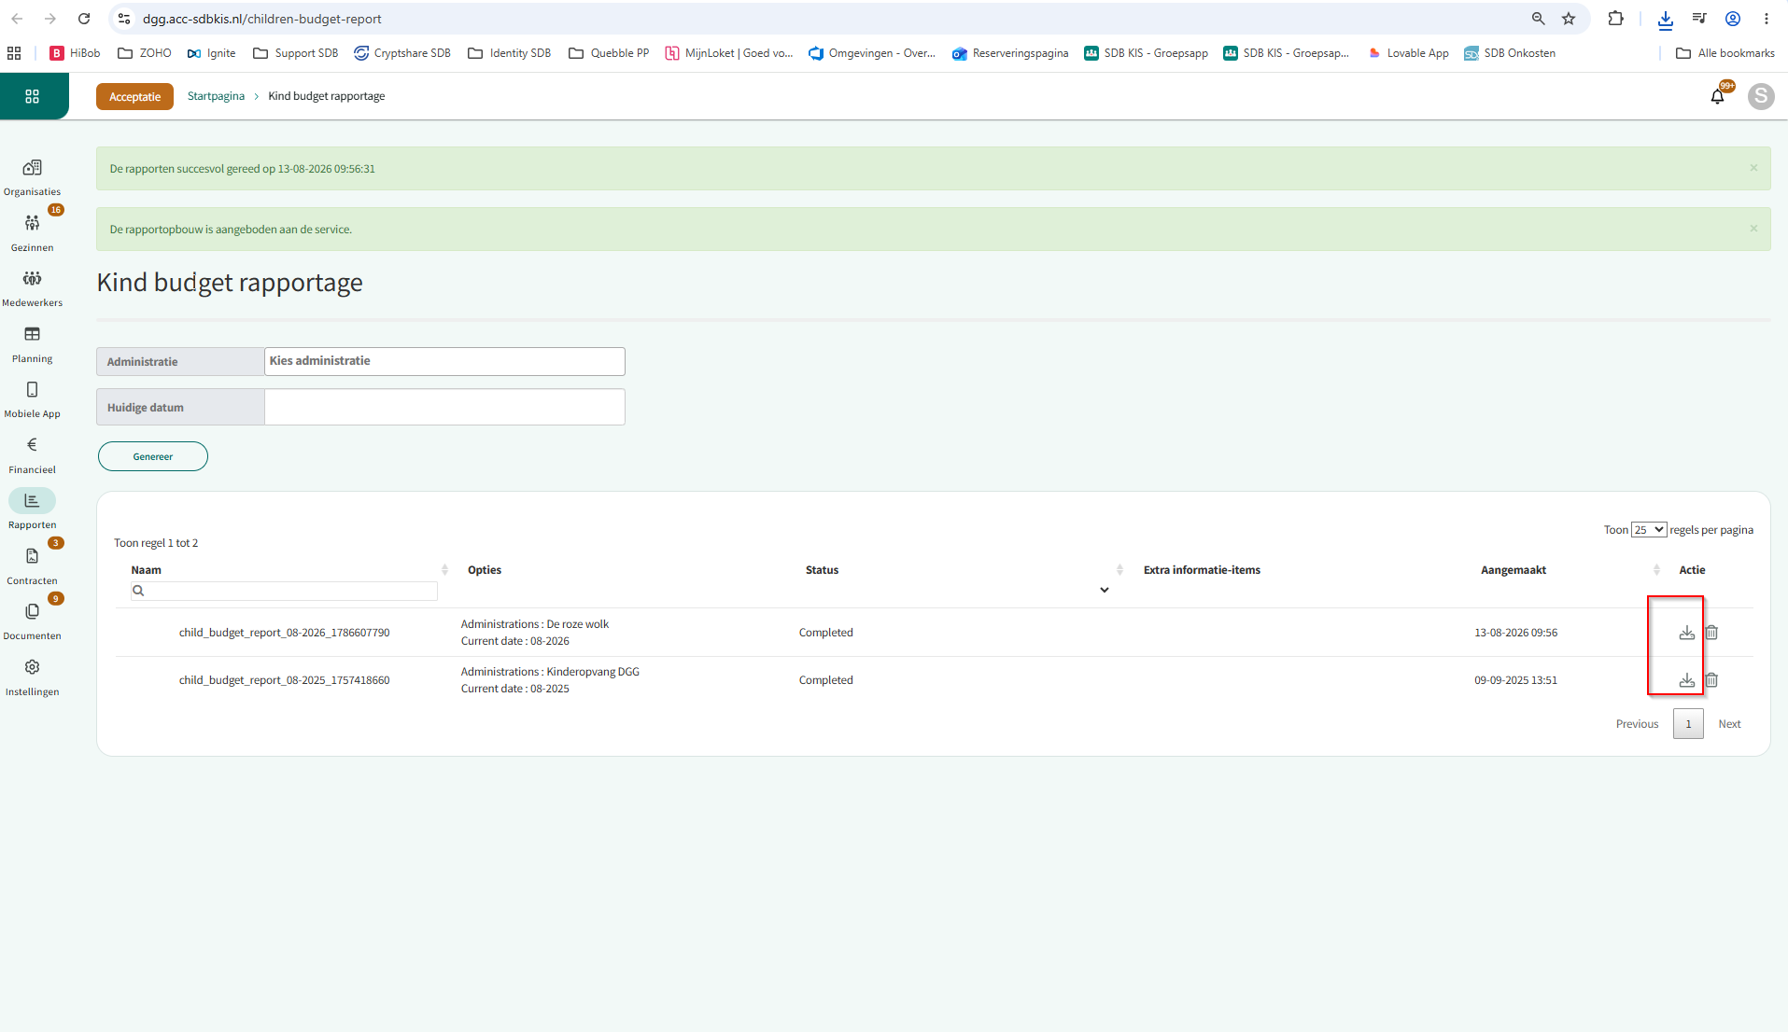Image resolution: width=1788 pixels, height=1032 pixels.
Task: Select the 'Kinderopvang DGG' administrations text
Action: [x=593, y=672]
